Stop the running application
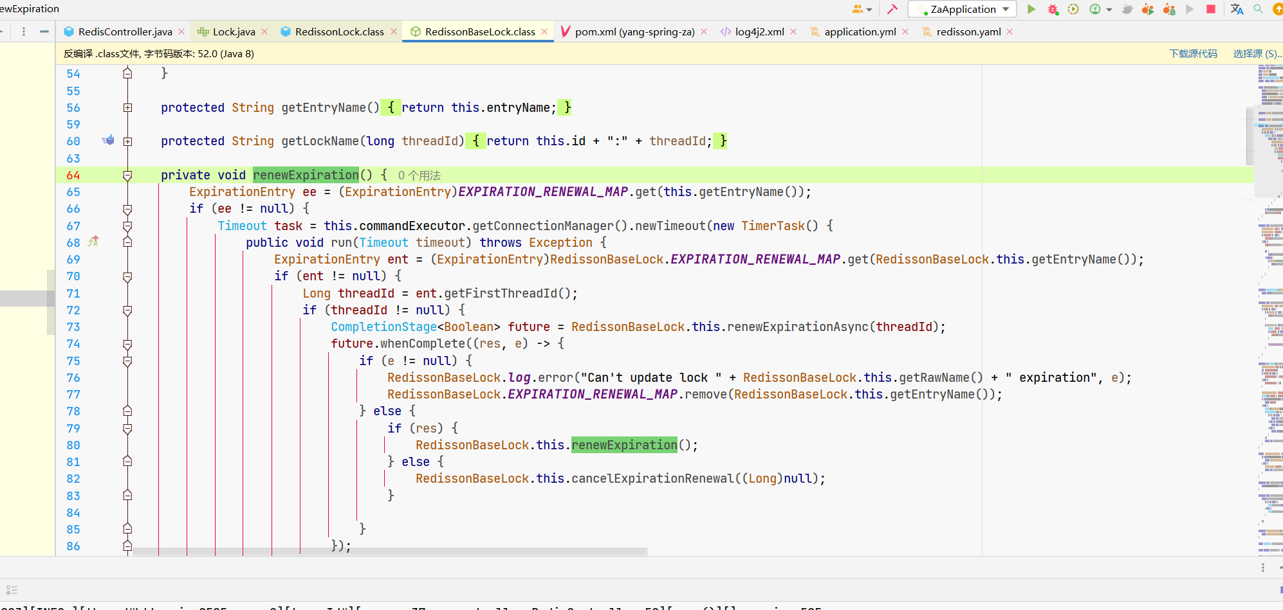 1211,9
